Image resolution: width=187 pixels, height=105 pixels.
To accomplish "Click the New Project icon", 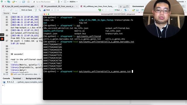I will click(x=8, y=2).
